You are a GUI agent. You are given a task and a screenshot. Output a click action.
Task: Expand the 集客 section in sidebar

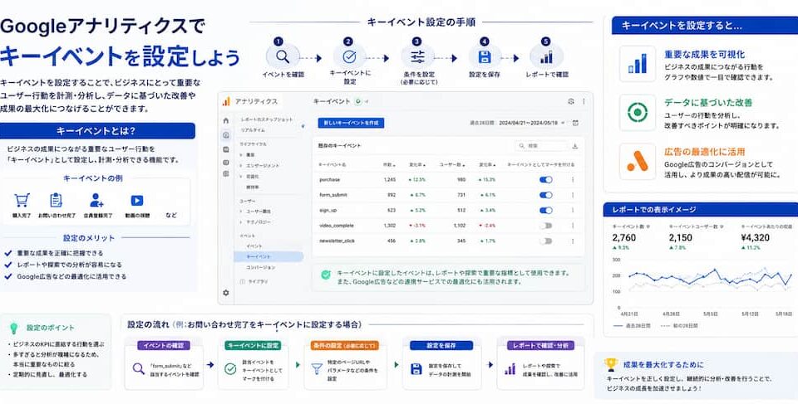pos(247,155)
